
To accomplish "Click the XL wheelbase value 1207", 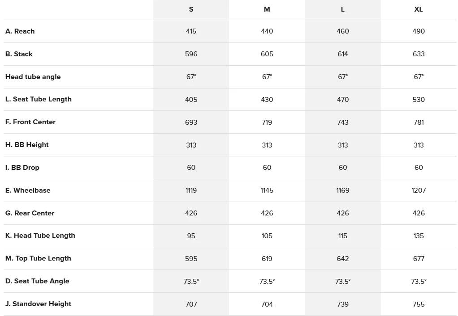I will click(x=419, y=190).
